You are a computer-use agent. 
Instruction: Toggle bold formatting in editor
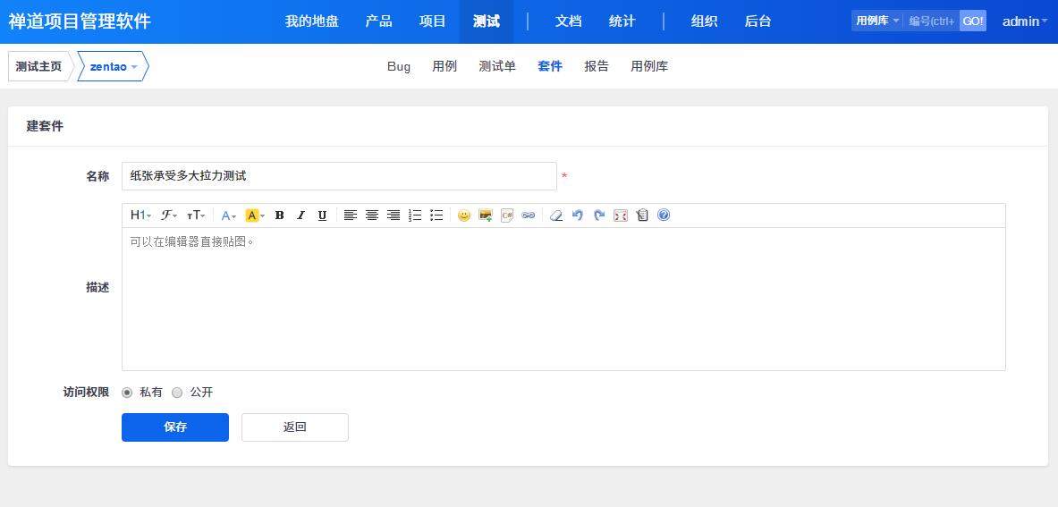tap(279, 215)
